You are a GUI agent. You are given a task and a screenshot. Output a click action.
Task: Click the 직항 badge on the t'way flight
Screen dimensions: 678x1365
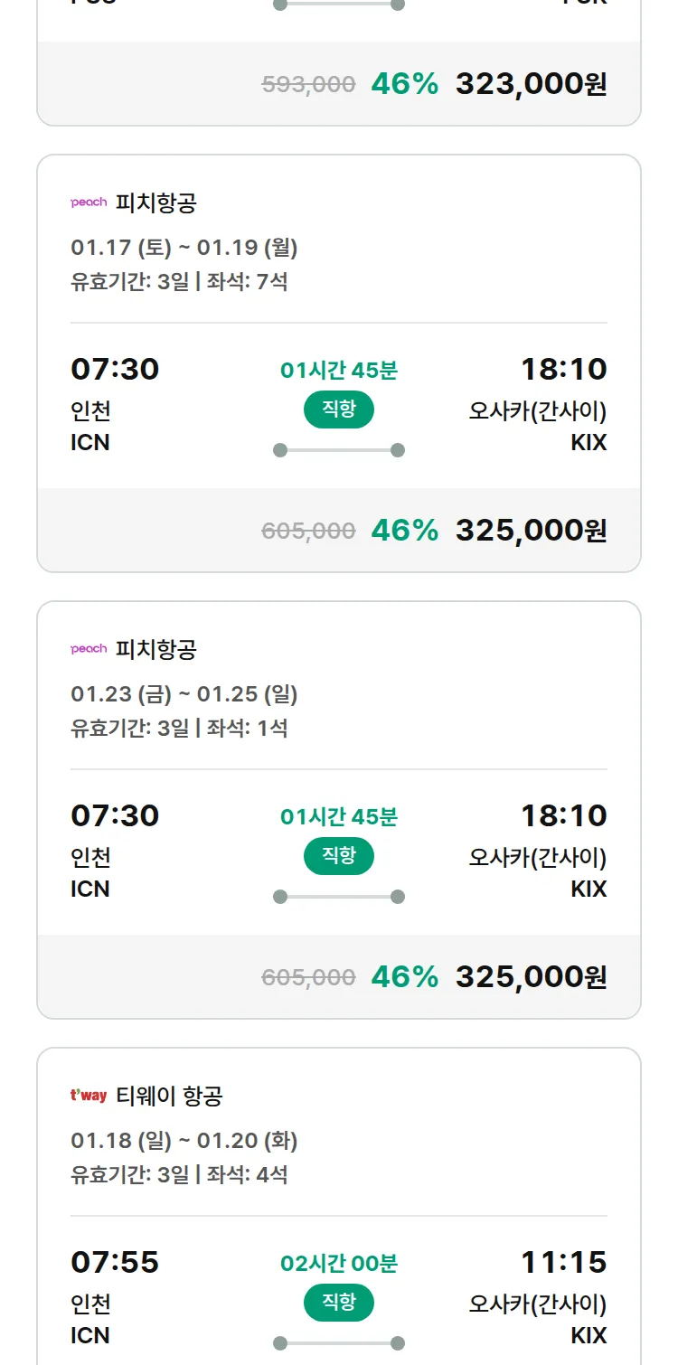coord(339,1303)
